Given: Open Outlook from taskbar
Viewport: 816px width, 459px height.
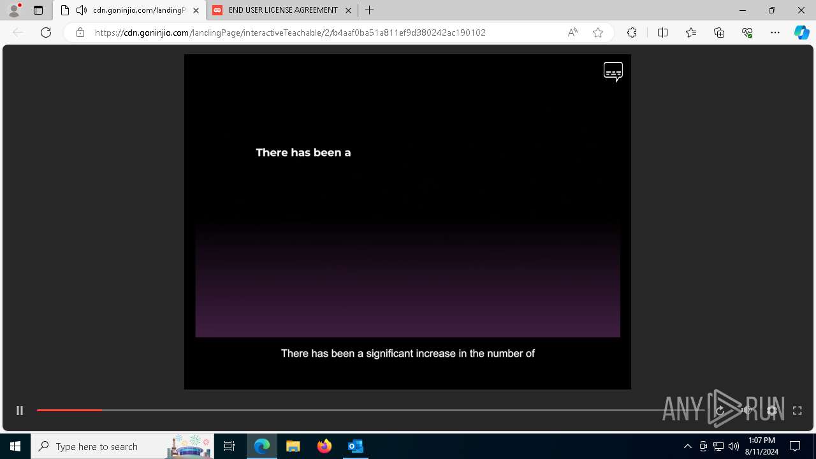Looking at the screenshot, I should coord(355,446).
